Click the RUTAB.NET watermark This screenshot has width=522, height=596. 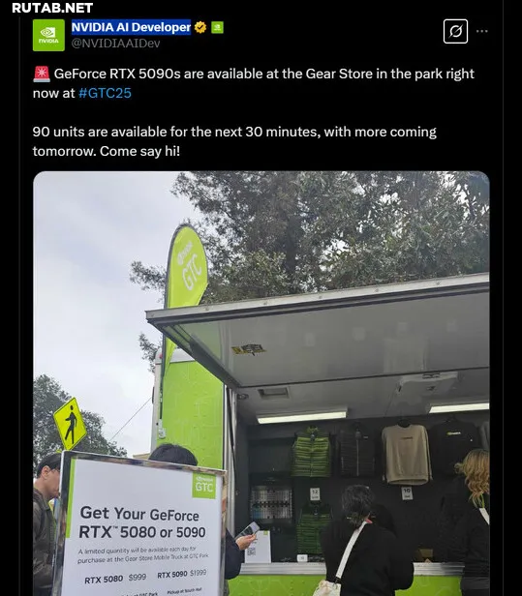pos(52,8)
